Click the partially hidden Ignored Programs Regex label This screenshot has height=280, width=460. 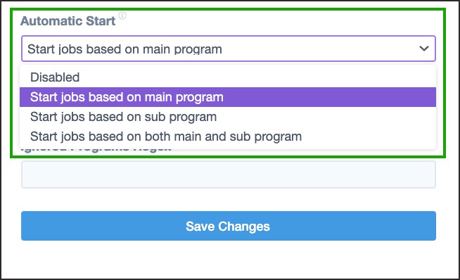(x=96, y=149)
